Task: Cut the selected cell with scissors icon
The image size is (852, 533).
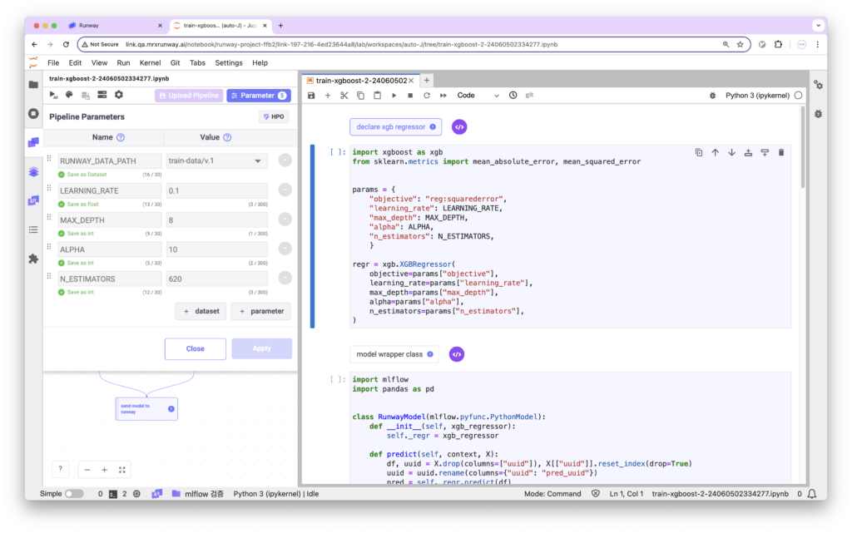Action: tap(344, 96)
